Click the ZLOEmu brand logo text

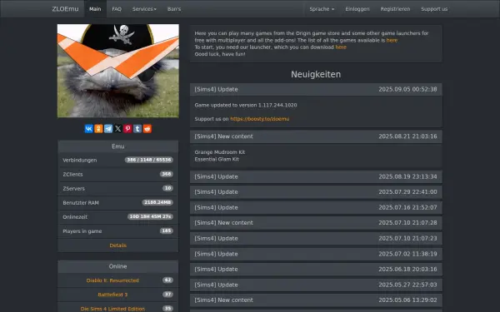(x=65, y=9)
